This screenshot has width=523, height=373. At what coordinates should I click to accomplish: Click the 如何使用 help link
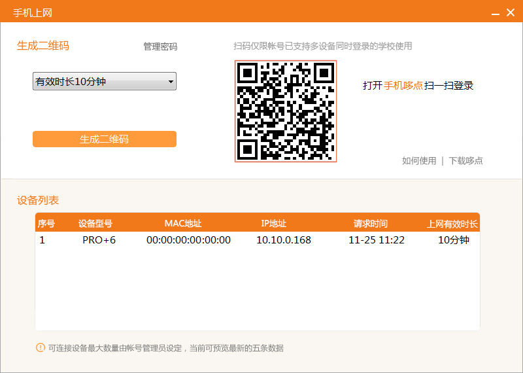(x=419, y=160)
